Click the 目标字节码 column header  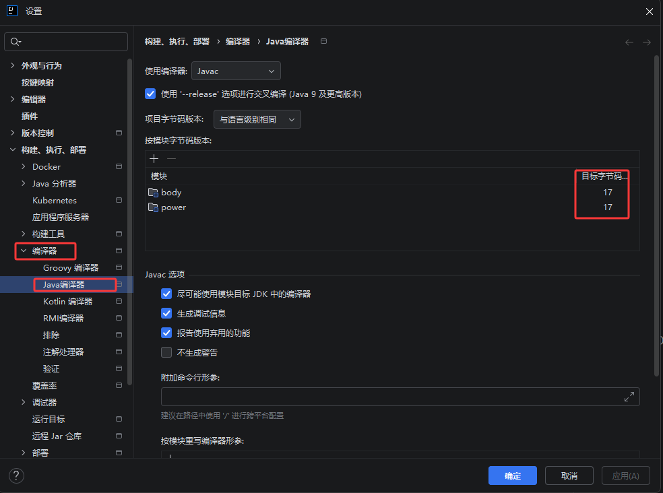tap(604, 176)
